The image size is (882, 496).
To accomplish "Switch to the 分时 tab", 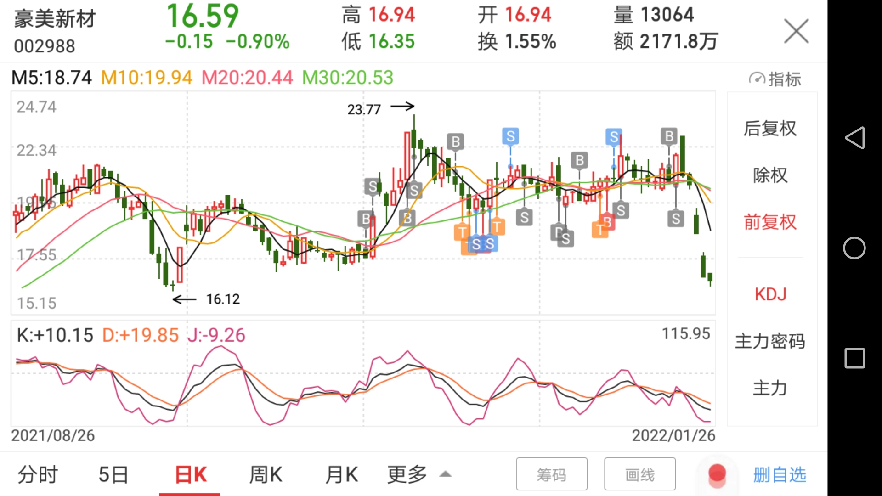I will (x=38, y=474).
